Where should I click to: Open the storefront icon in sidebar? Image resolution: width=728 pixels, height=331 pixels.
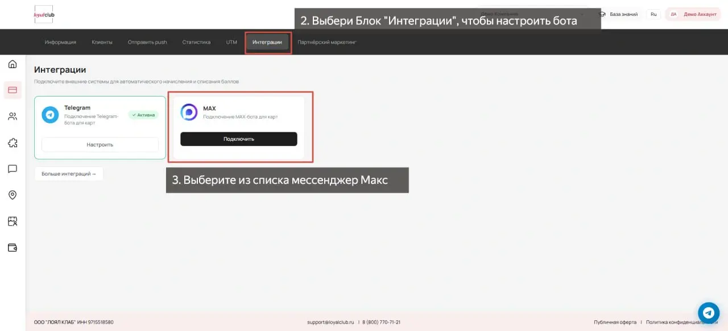pyautogui.click(x=13, y=221)
